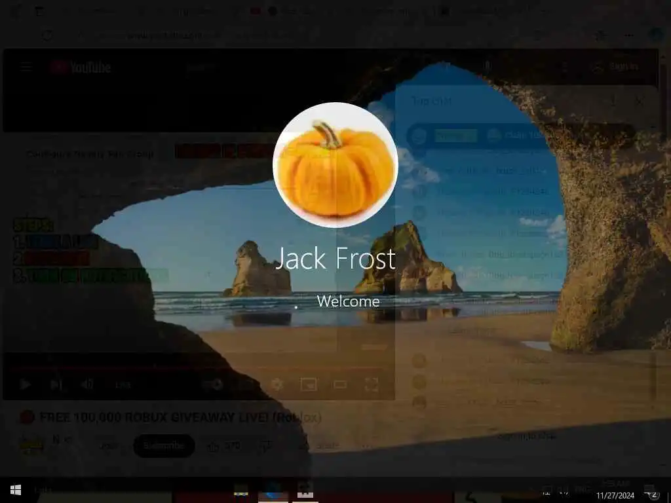Open the taskbar date 11/27/2024
The image size is (671, 503).
click(615, 495)
